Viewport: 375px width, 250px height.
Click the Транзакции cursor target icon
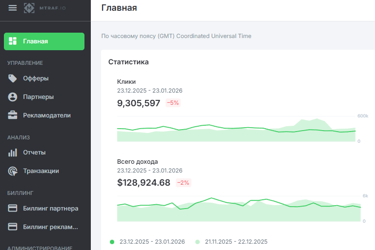click(x=13, y=171)
